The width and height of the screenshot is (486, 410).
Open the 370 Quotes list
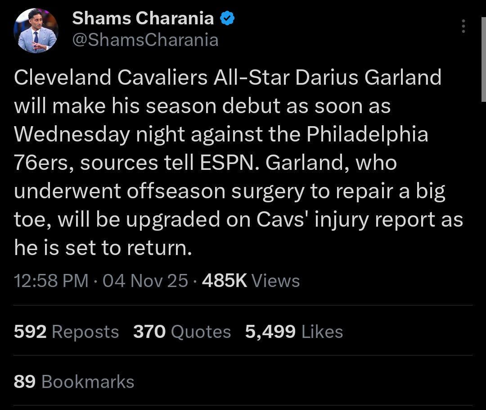[182, 332]
